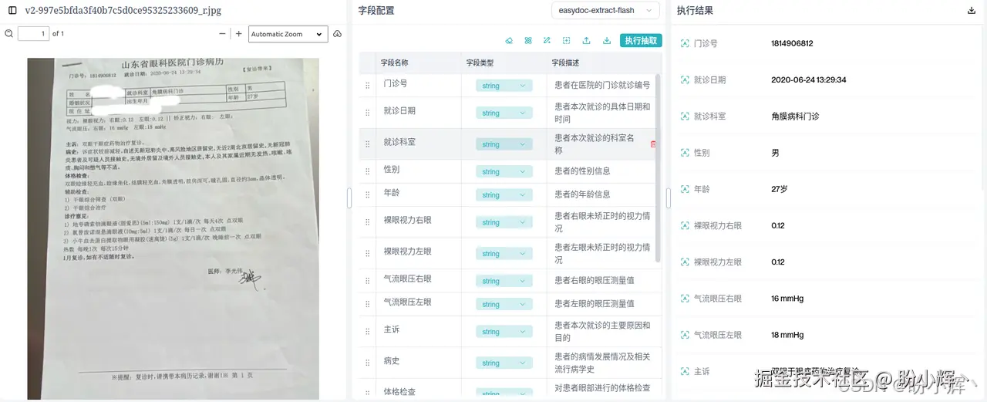Open the easydoc-extract-flash model selector
This screenshot has height=402, width=987.
605,10
